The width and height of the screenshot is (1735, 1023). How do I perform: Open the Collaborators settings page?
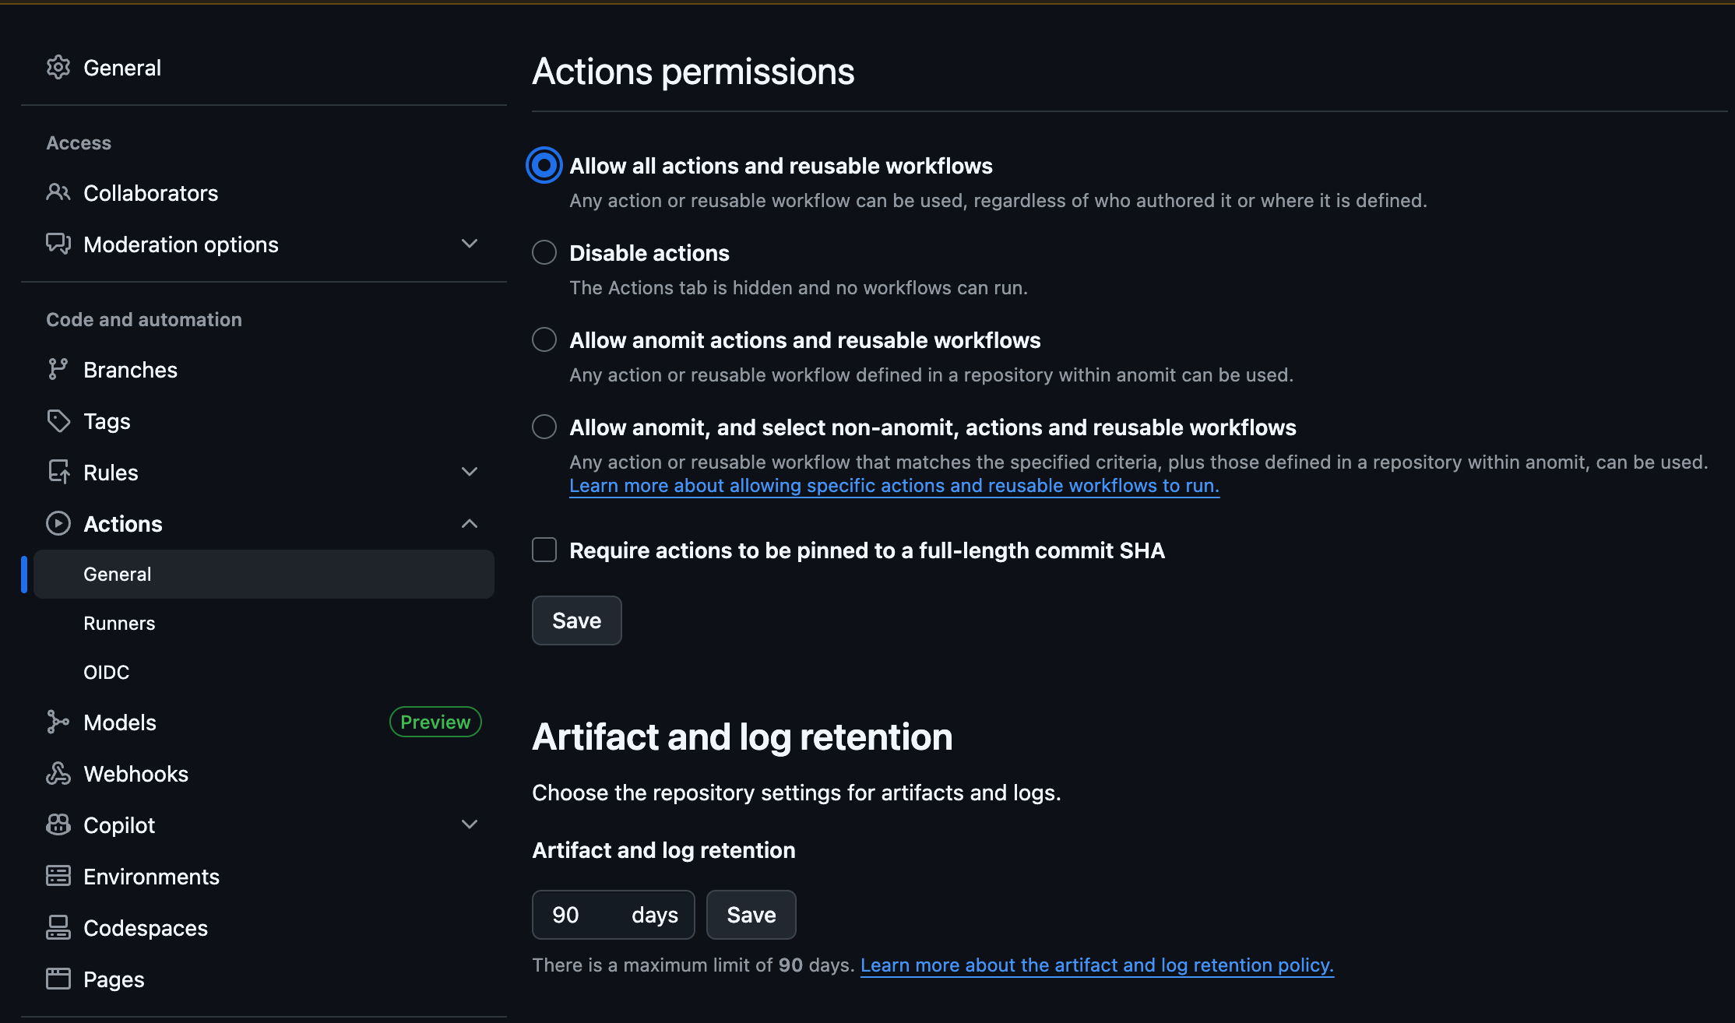coord(264,192)
